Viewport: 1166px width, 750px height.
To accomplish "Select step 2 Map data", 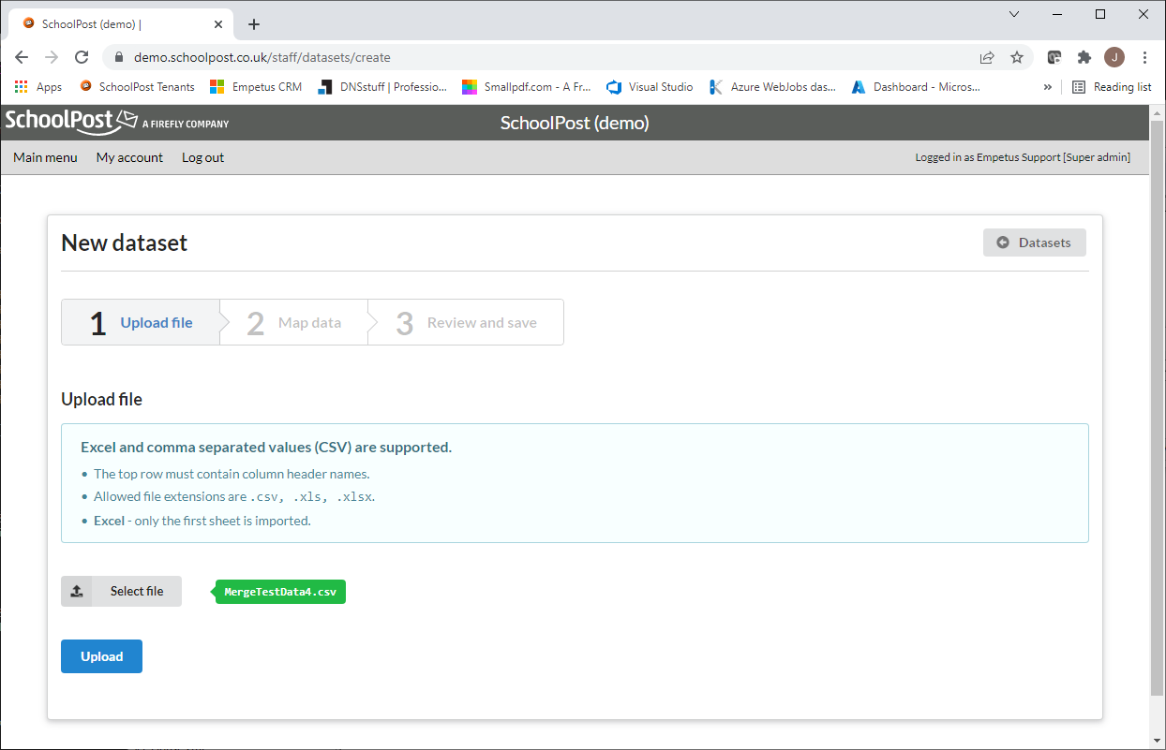I will click(294, 323).
